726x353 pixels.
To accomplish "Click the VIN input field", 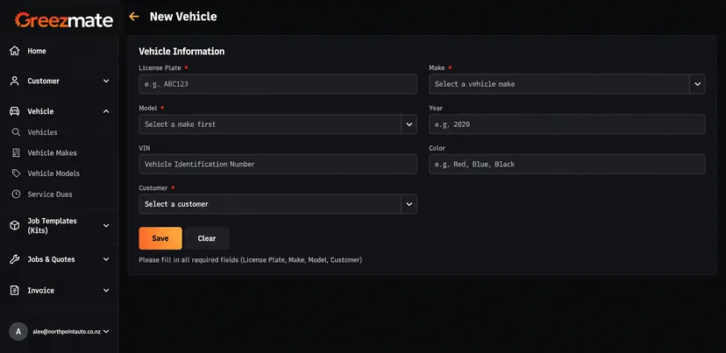I will (x=278, y=165).
